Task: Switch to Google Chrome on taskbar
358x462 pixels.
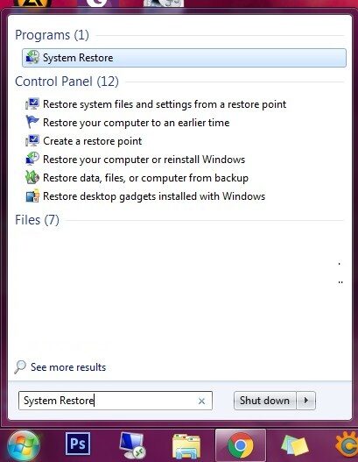Action: pyautogui.click(x=241, y=445)
